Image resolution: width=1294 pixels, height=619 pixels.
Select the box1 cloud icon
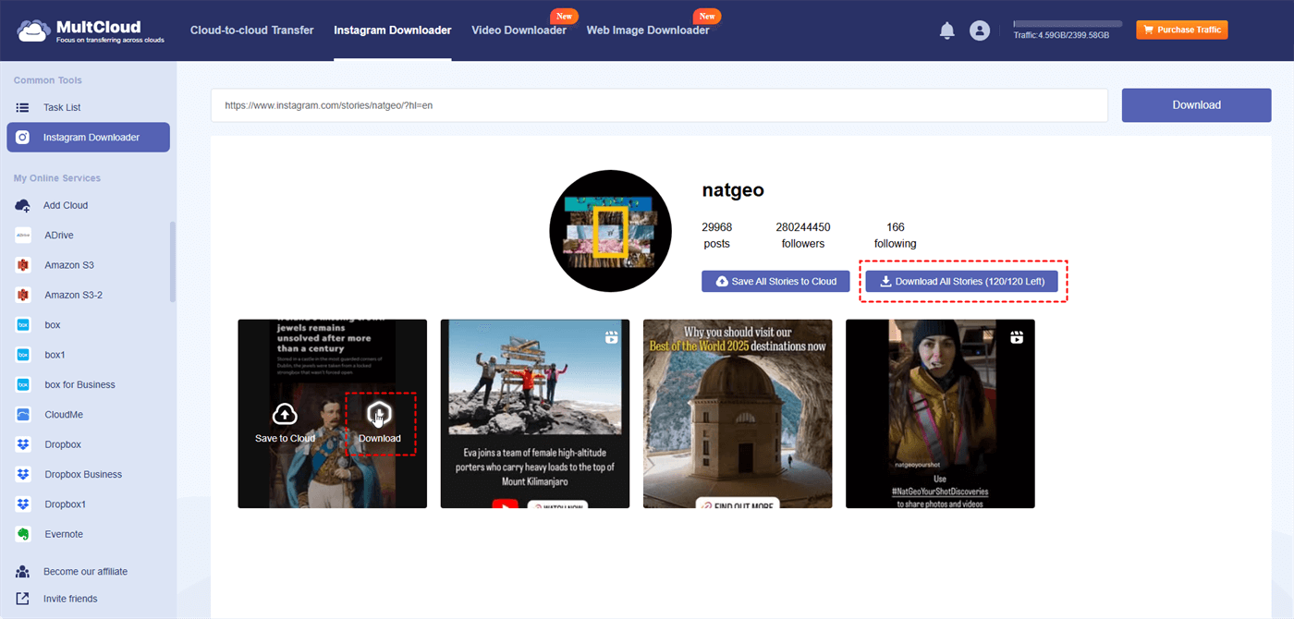(23, 355)
